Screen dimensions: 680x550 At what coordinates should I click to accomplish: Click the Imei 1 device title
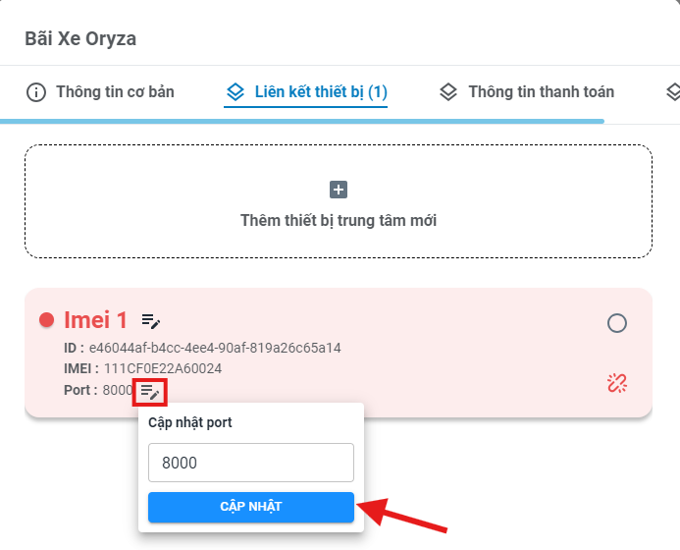pyautogui.click(x=95, y=320)
